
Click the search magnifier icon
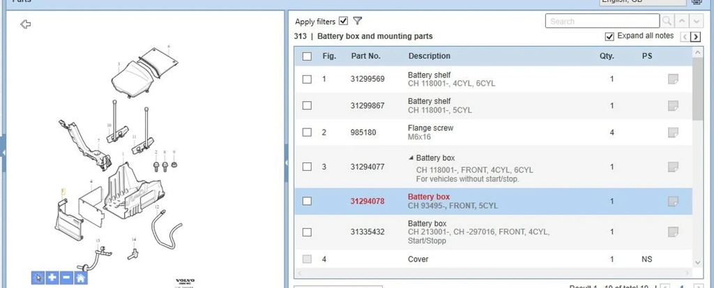click(x=667, y=21)
